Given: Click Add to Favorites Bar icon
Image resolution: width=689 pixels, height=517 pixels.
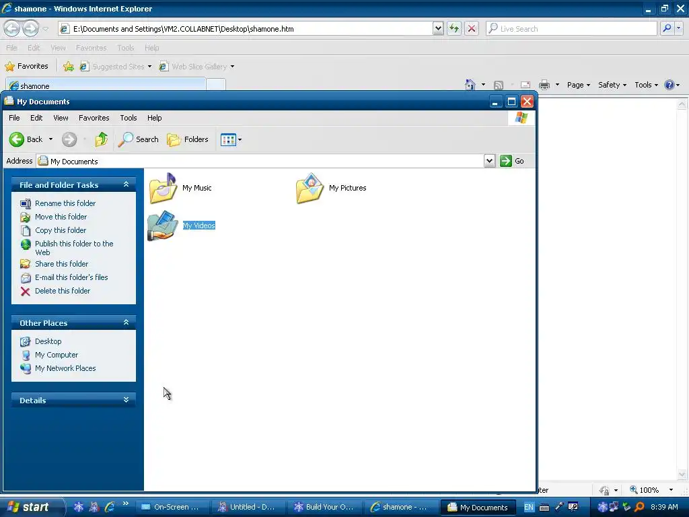Looking at the screenshot, I should (68, 67).
